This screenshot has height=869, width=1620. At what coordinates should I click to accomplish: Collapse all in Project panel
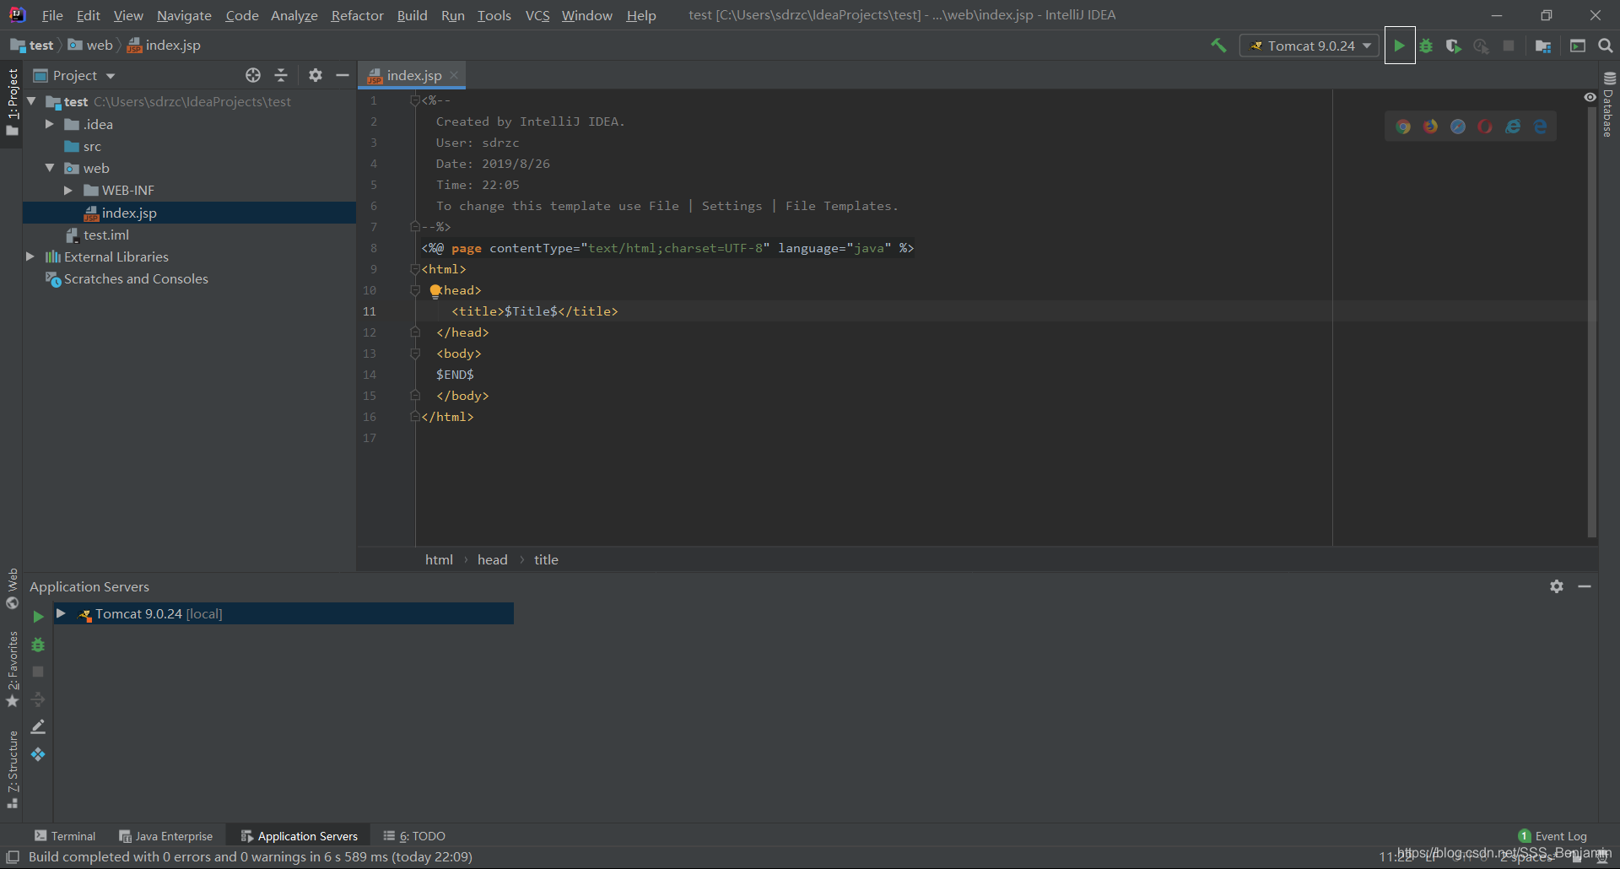point(281,75)
